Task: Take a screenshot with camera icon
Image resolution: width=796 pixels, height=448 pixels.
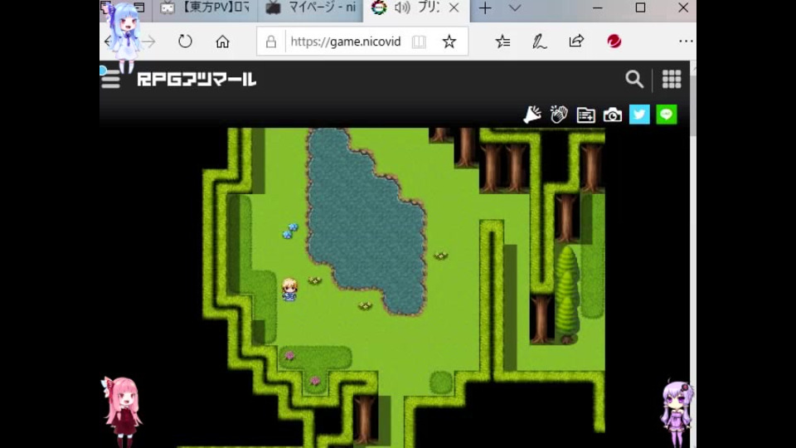Action: click(613, 115)
